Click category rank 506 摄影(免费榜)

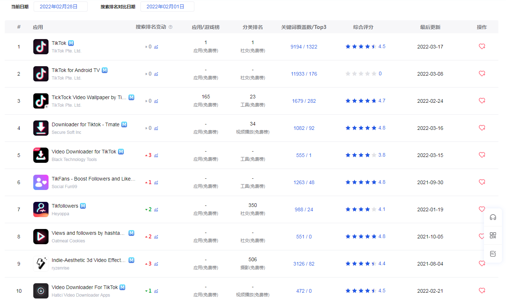(253, 263)
